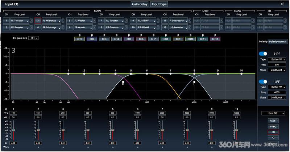Click the LPF Freq field showing 4000
290x152 pixels.
click(x=277, y=92)
